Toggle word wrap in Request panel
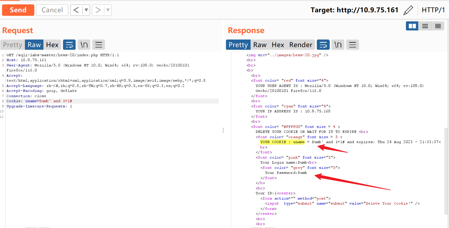The height and width of the screenshot is (228, 449). (x=69, y=45)
